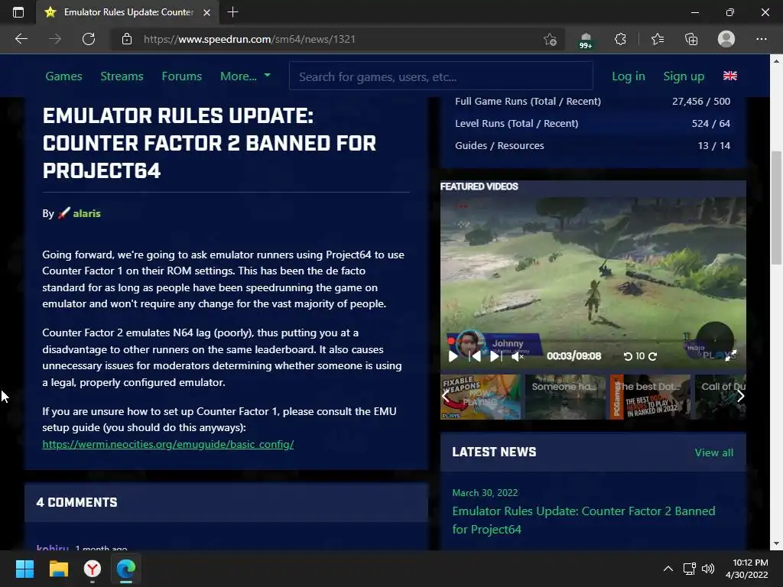View site security lock info

[x=127, y=39]
